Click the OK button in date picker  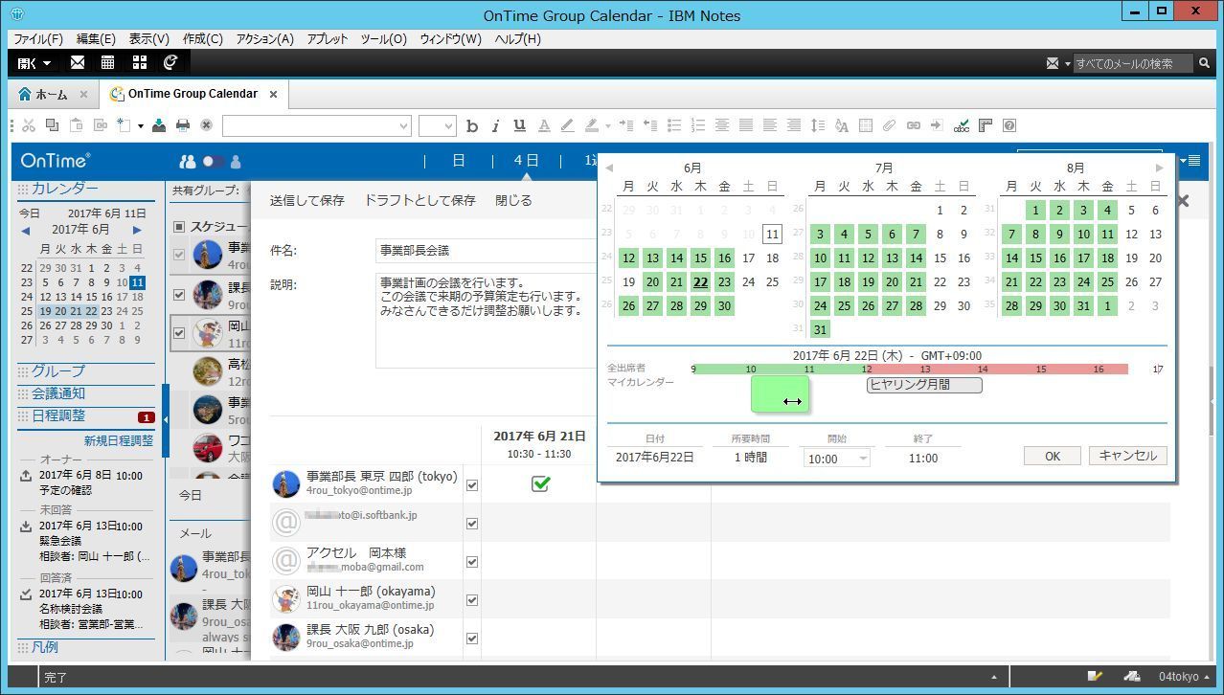[1052, 456]
